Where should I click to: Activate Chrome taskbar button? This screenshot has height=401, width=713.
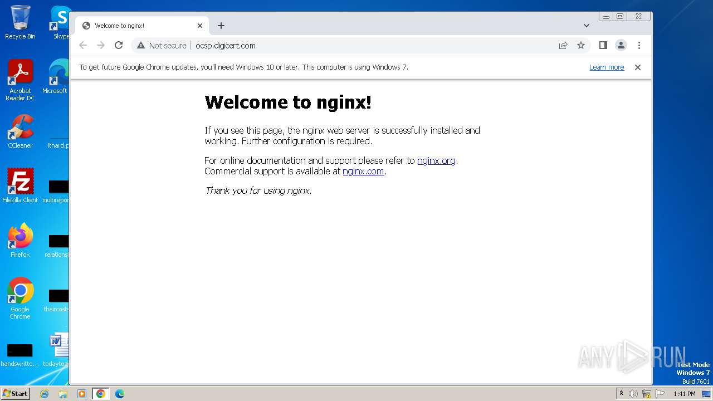click(100, 394)
